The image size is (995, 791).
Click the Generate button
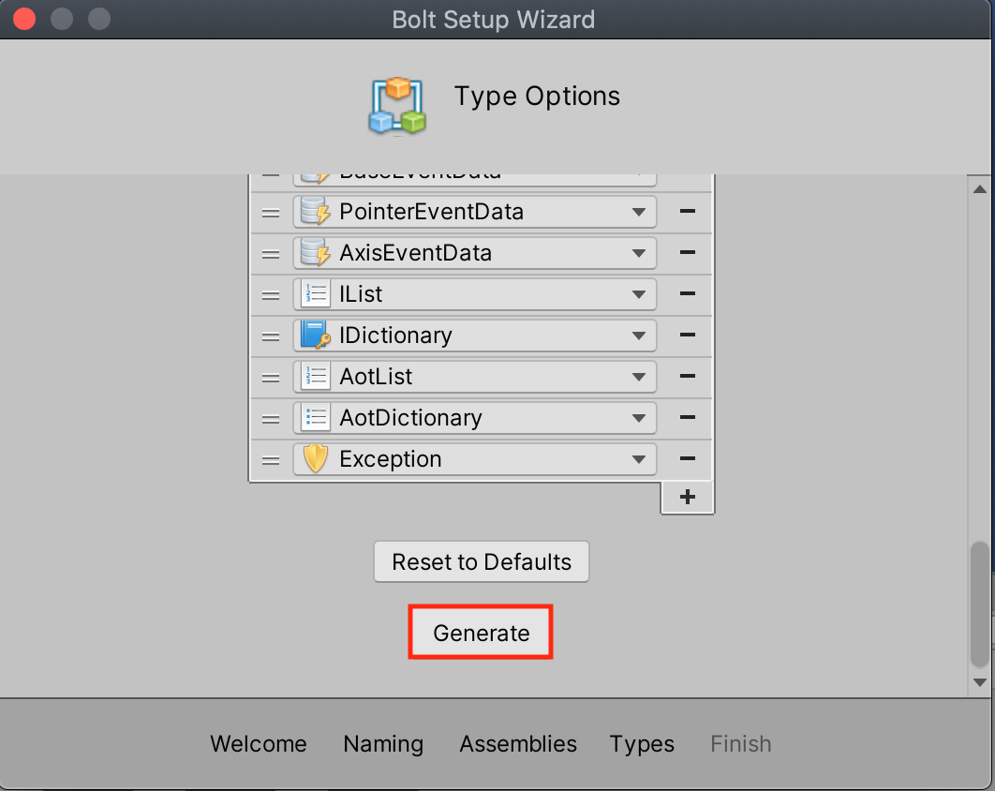(480, 632)
